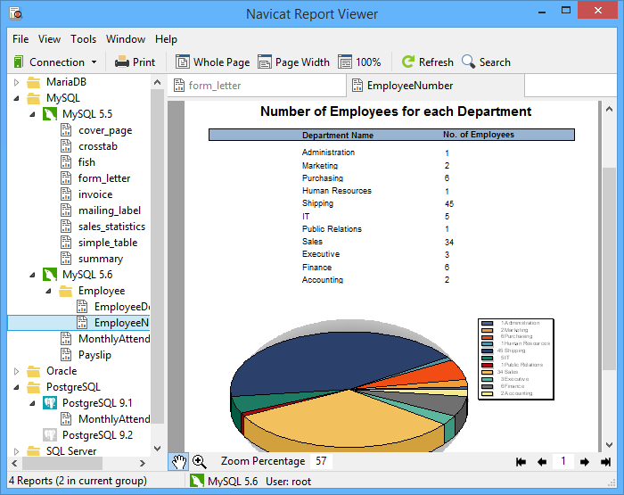The image size is (624, 495).
Task: Switch to Page Width view
Action: (x=293, y=62)
